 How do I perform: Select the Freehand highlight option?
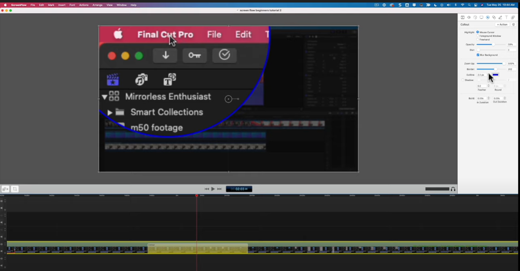point(477,40)
